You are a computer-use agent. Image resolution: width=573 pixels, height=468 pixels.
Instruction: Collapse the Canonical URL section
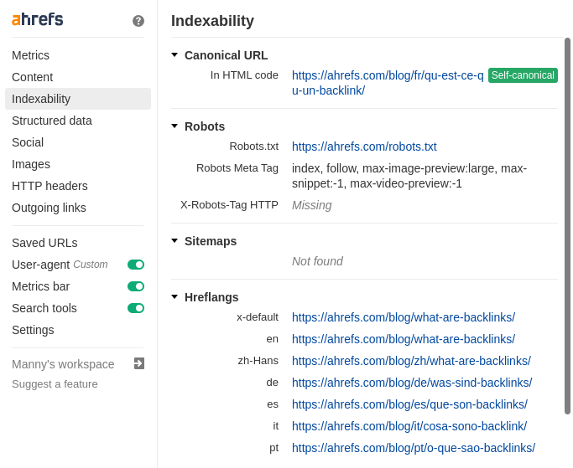click(x=175, y=55)
